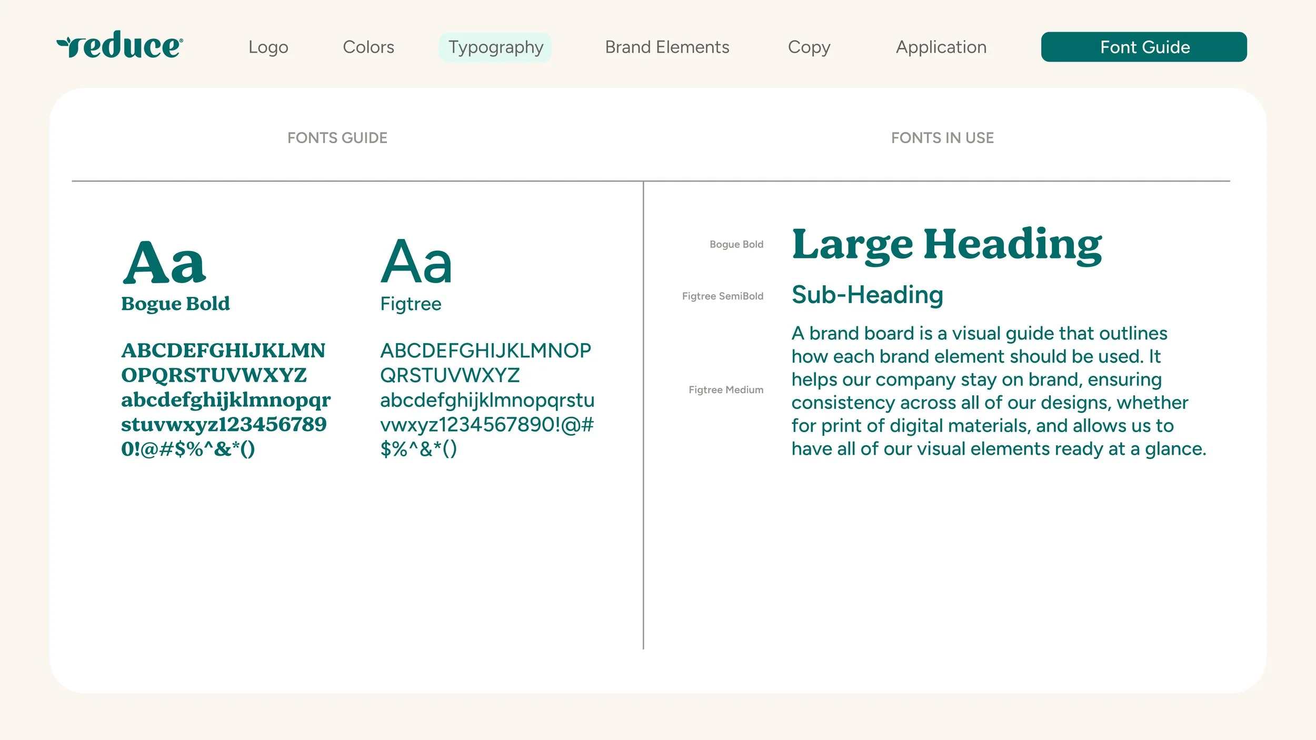Switch to the Copy section
Image resolution: width=1316 pixels, height=740 pixels.
[x=809, y=47]
